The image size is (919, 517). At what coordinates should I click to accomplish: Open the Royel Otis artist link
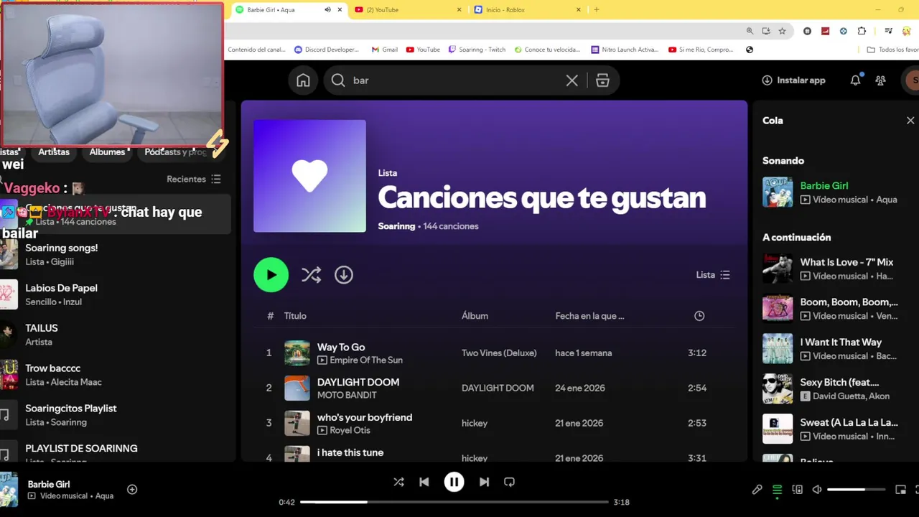click(x=351, y=430)
